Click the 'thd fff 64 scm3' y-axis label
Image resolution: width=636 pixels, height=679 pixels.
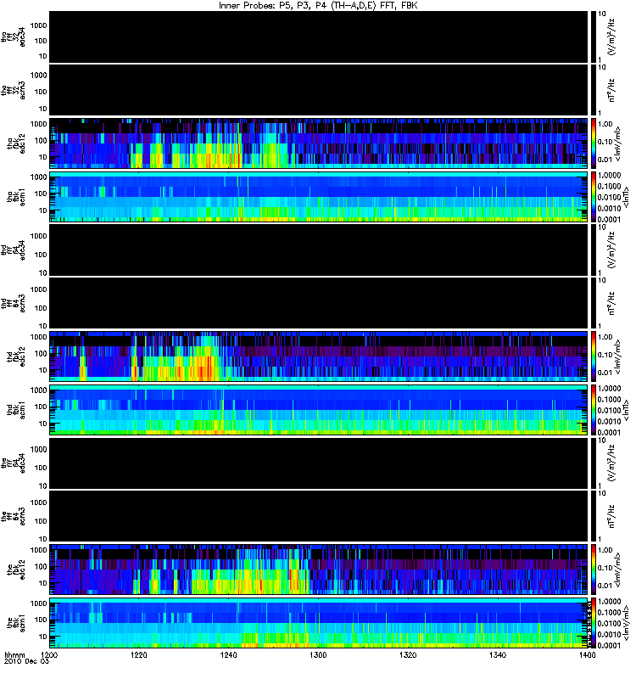[13, 303]
